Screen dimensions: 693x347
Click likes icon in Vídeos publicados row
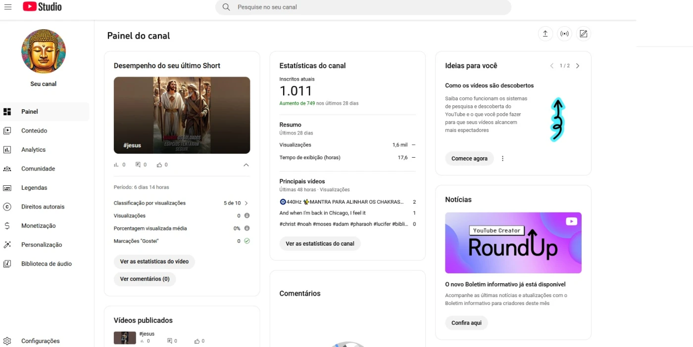[x=197, y=341]
